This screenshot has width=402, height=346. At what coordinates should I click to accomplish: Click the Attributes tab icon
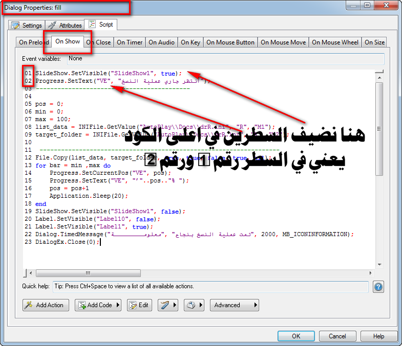point(52,25)
